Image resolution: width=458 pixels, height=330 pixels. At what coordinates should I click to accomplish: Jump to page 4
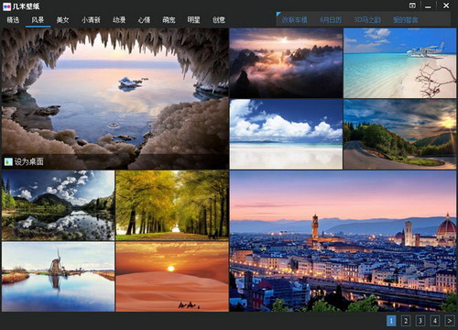(x=435, y=321)
